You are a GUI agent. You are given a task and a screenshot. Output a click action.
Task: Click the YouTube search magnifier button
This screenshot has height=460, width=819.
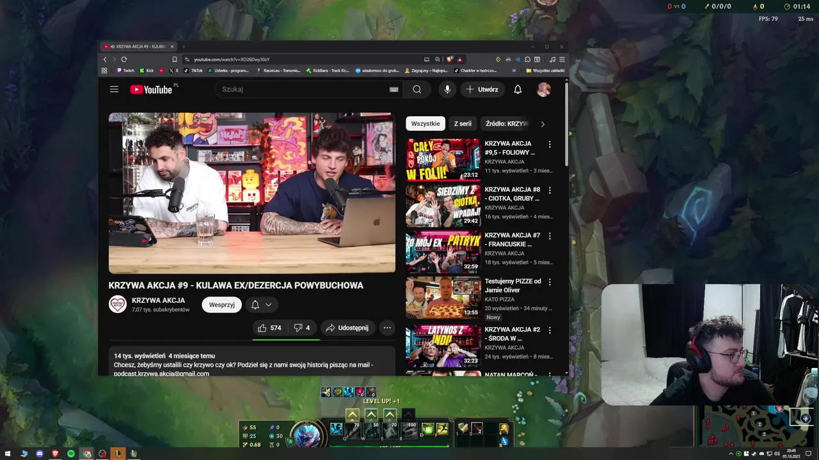click(417, 89)
